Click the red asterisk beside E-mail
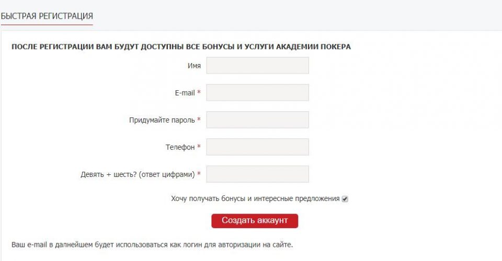The image size is (502, 261). click(x=199, y=93)
